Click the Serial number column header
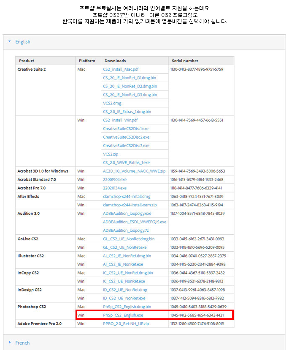This screenshot has width=289, height=354. 185,61
